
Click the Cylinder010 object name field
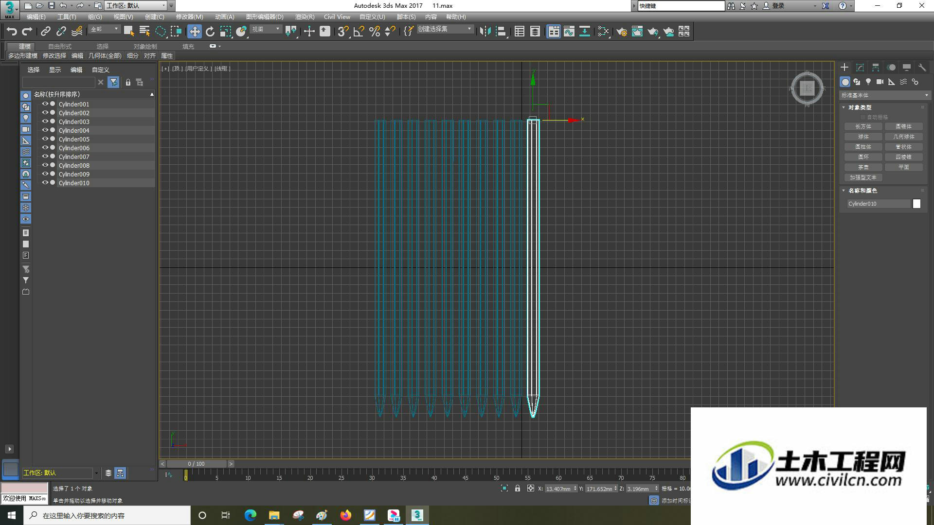[878, 204]
